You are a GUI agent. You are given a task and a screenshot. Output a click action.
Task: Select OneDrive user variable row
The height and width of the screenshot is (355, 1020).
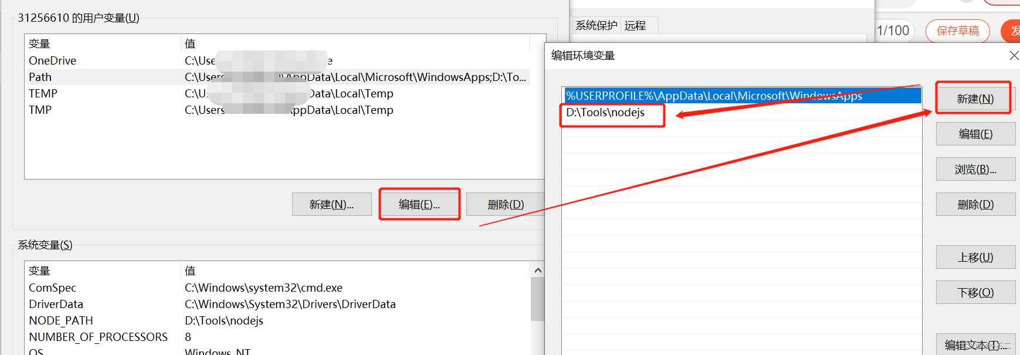tap(279, 60)
